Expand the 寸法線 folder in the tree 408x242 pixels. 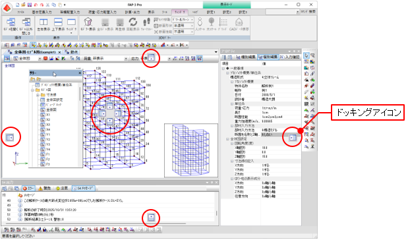pos(38,95)
